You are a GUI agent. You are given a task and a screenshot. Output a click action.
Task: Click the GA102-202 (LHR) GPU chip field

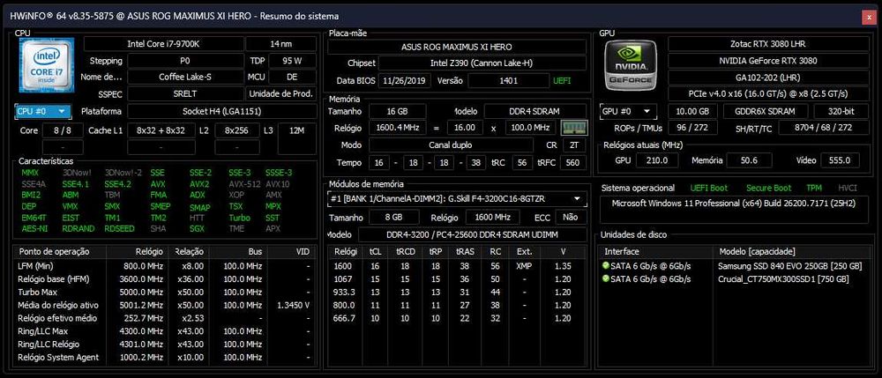(768, 77)
